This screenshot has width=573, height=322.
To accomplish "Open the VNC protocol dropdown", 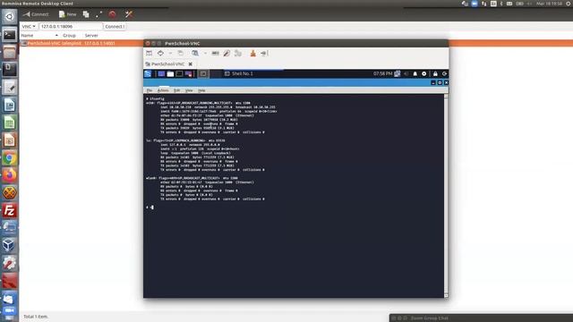I will [29, 26].
